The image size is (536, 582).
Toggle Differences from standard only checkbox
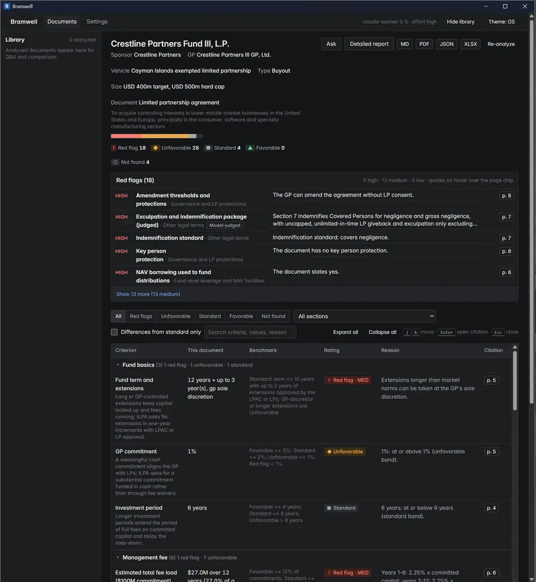114,332
